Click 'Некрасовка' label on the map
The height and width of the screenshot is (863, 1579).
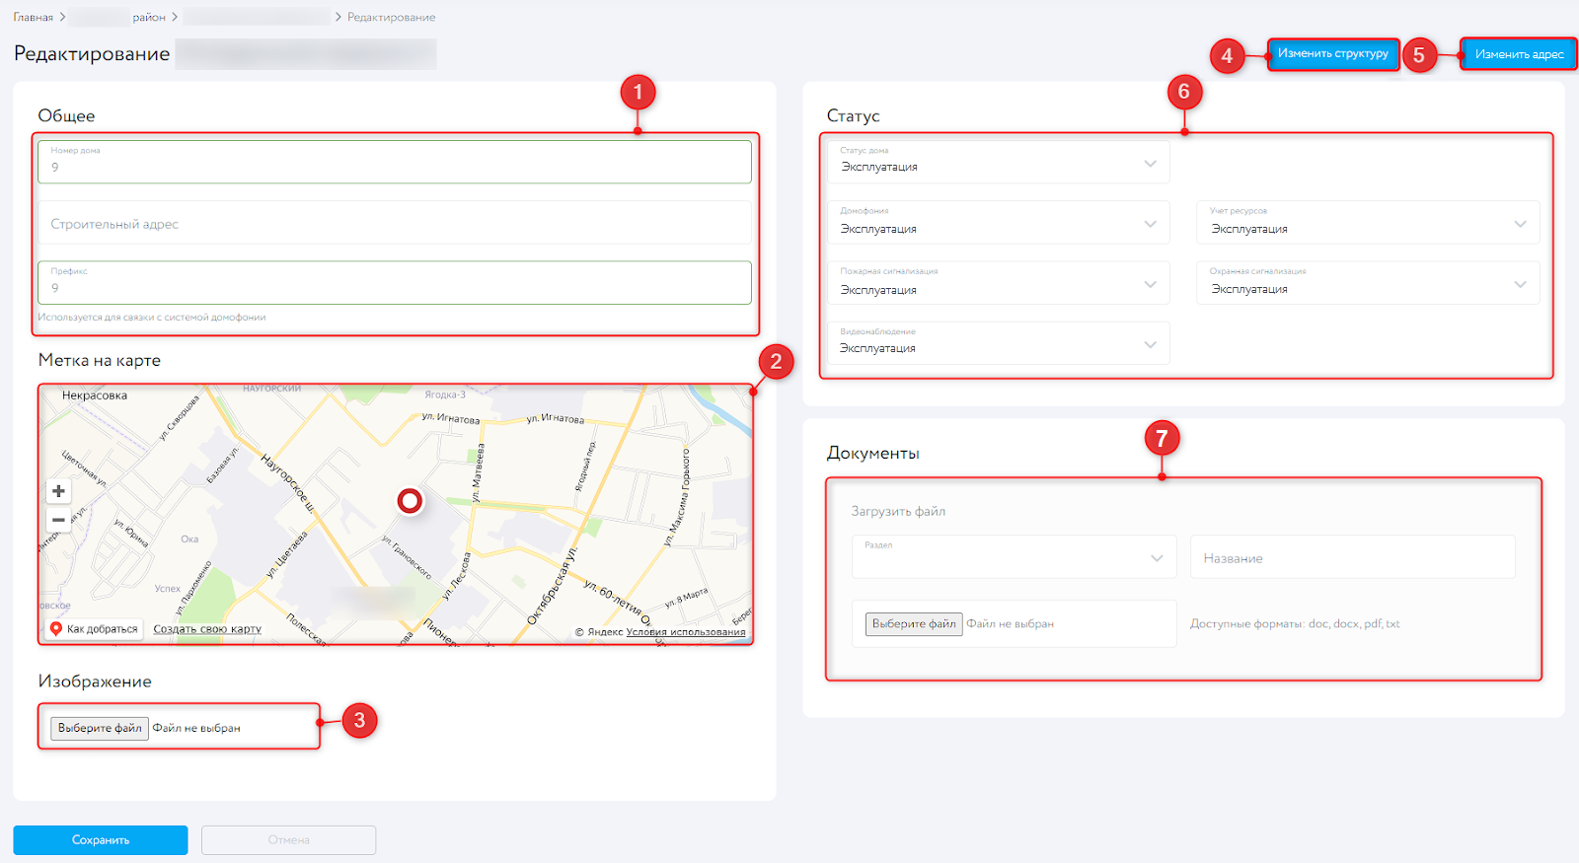pyautogui.click(x=95, y=396)
